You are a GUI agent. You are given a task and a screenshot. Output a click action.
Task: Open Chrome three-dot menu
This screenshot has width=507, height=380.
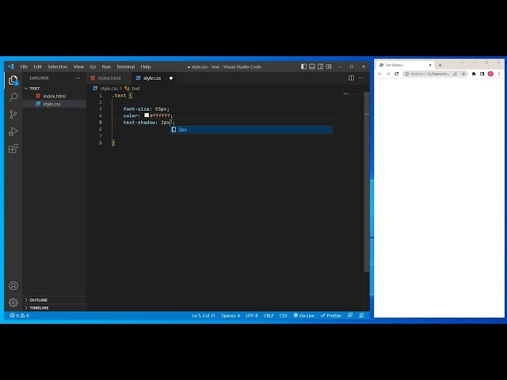499,74
